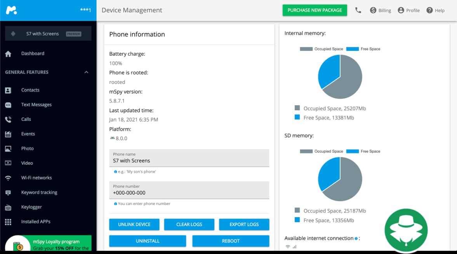This screenshot has height=254, width=457.
Task: Open Installed APPs grid icon
Action: click(x=8, y=222)
